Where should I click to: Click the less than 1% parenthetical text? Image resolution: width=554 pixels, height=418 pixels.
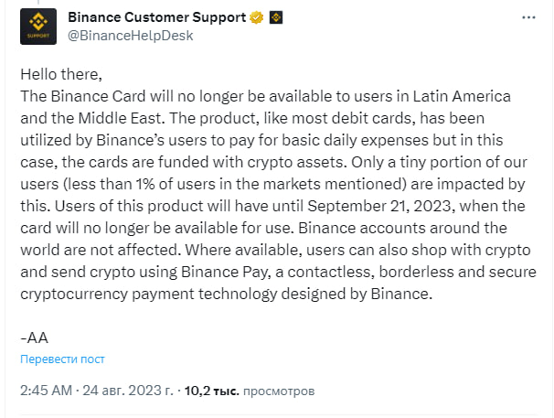[x=235, y=184]
